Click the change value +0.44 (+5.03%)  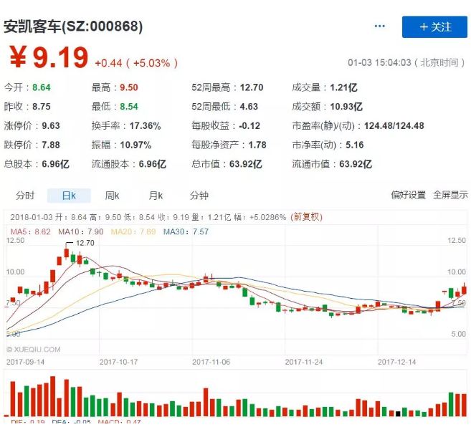click(x=136, y=63)
